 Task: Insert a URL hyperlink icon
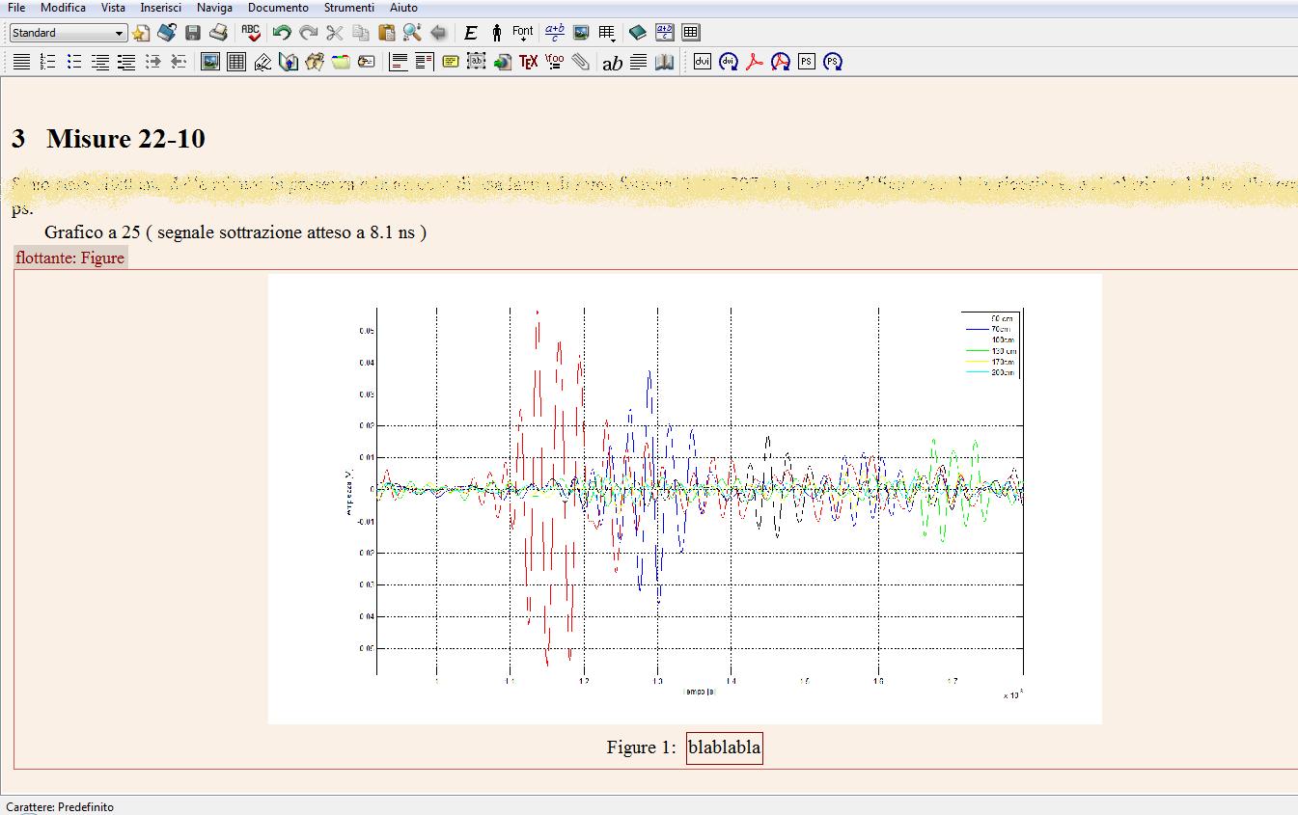pos(502,62)
